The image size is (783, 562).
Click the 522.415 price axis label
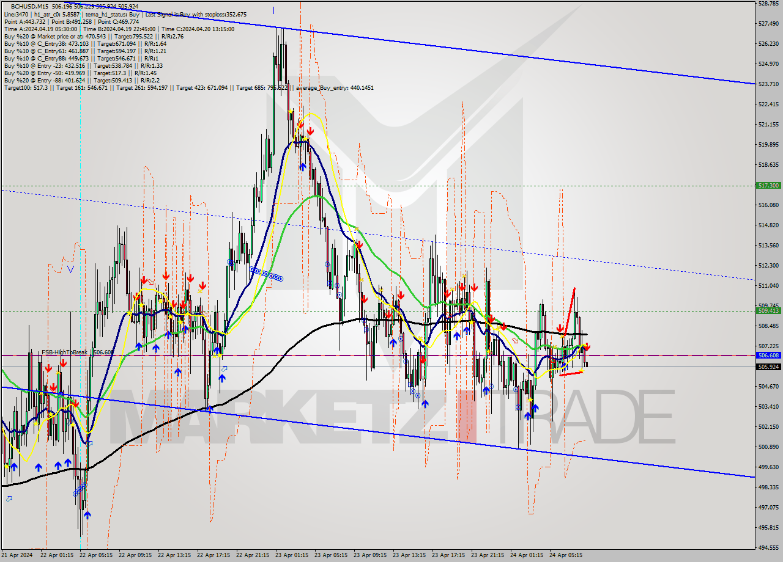(768, 104)
